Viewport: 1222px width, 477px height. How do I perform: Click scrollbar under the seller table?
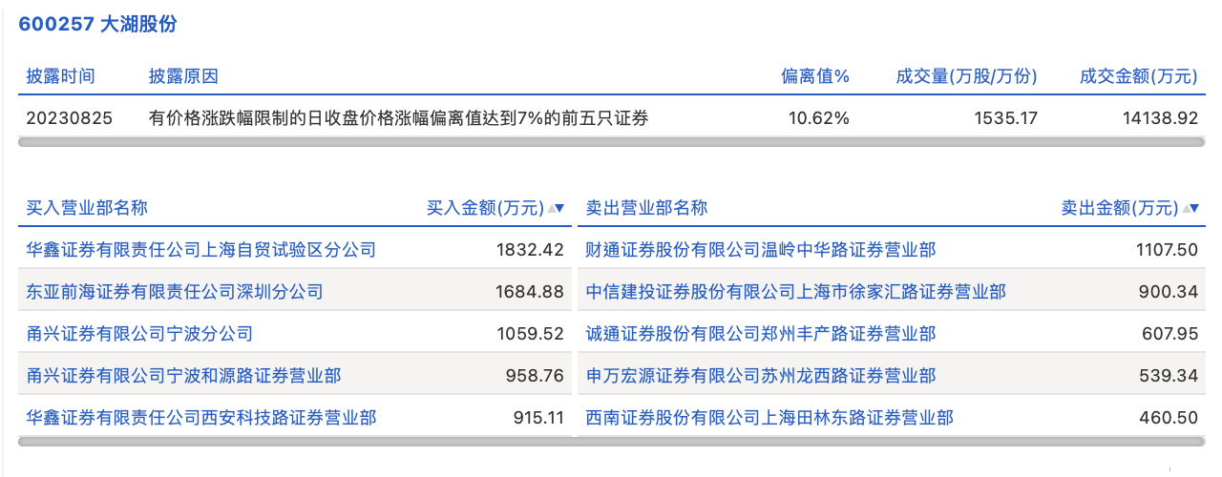(x=892, y=442)
